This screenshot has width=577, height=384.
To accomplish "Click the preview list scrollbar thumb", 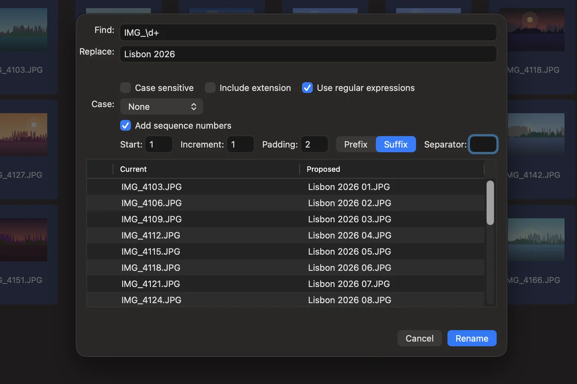I will [x=490, y=203].
